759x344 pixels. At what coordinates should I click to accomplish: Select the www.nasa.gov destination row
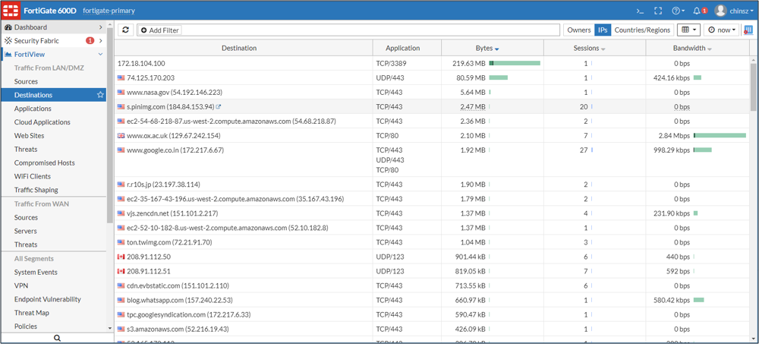point(431,92)
